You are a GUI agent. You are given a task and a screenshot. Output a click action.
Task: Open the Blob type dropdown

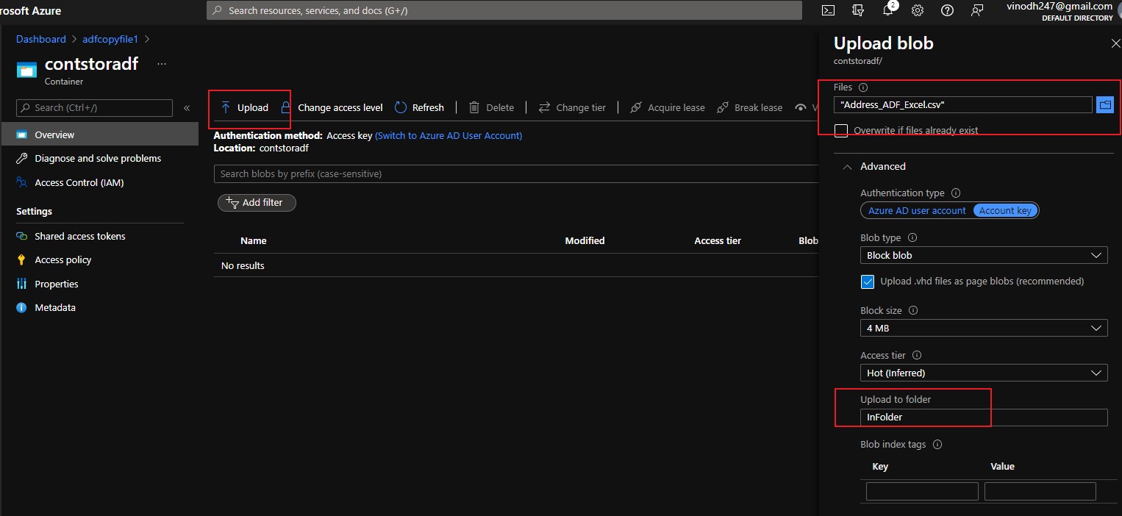(984, 256)
